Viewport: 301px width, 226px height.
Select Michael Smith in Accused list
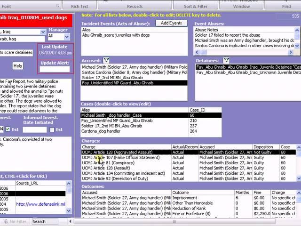(134, 67)
